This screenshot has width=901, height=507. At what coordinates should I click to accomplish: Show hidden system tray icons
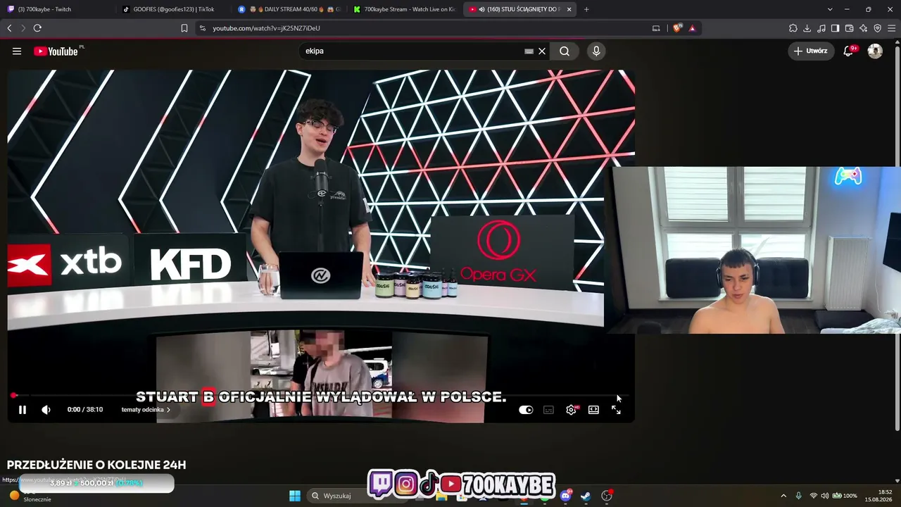pyautogui.click(x=783, y=496)
